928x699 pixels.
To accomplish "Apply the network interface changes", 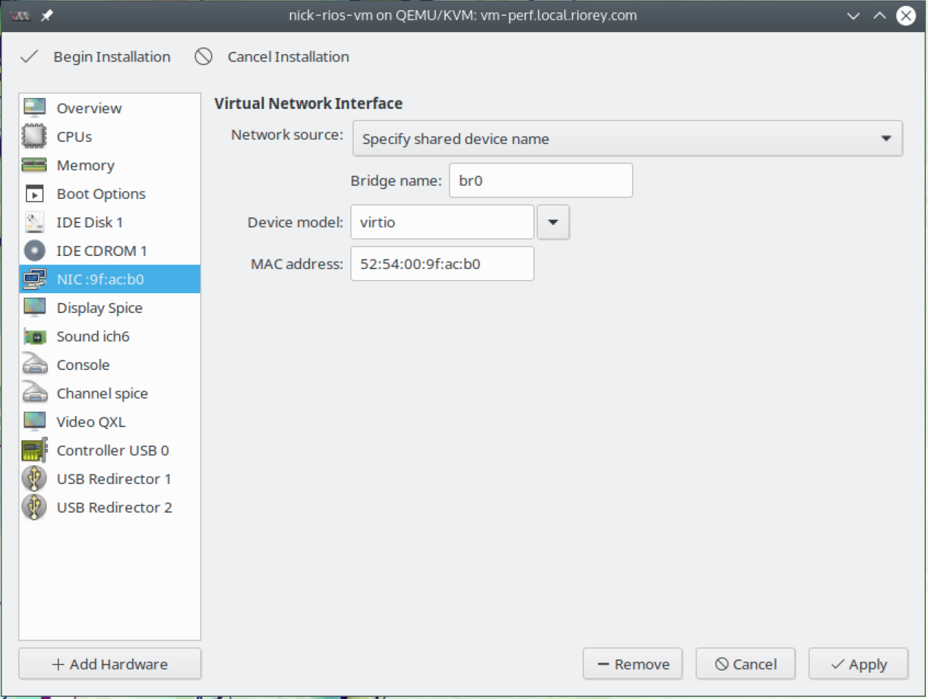I will pos(859,664).
